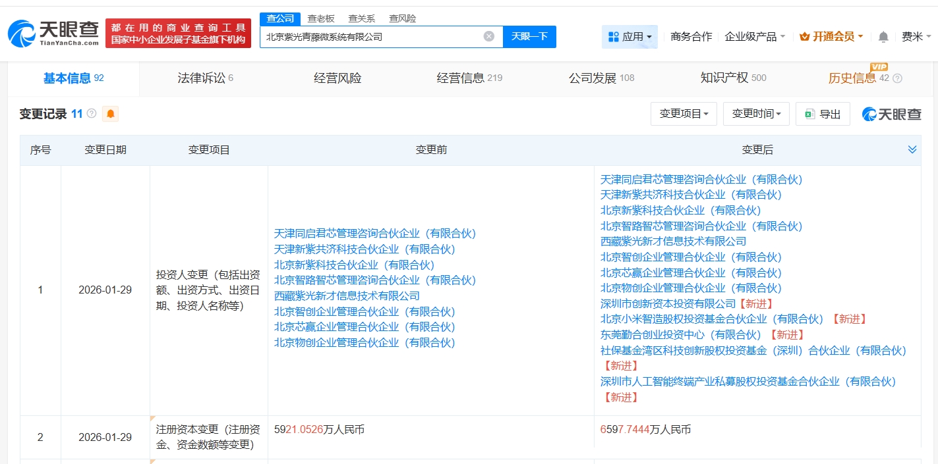
Task: Open 深圳市创新资本投资有限公司 link
Action: pyautogui.click(x=668, y=303)
